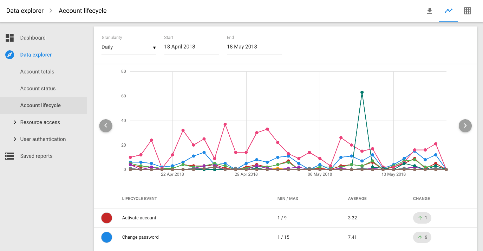Click the Account lifecycle breadcrumb

click(x=83, y=11)
